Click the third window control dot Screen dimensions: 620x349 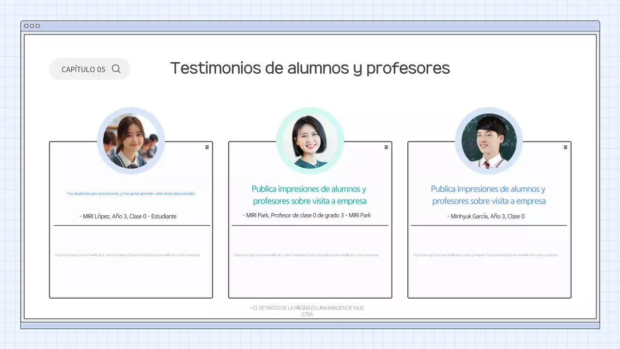pos(37,26)
